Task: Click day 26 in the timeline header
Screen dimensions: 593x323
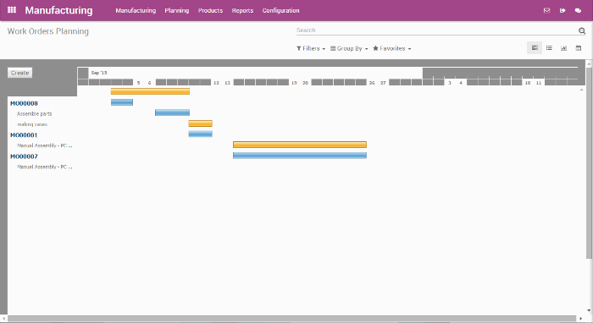Action: pos(372,83)
